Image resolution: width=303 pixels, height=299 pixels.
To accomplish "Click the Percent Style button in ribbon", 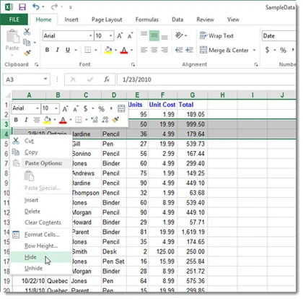I will pos(283,50).
